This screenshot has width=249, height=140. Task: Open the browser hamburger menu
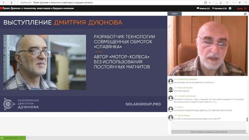coord(227,3)
